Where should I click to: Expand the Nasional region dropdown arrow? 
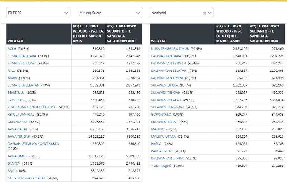[x=210, y=13]
